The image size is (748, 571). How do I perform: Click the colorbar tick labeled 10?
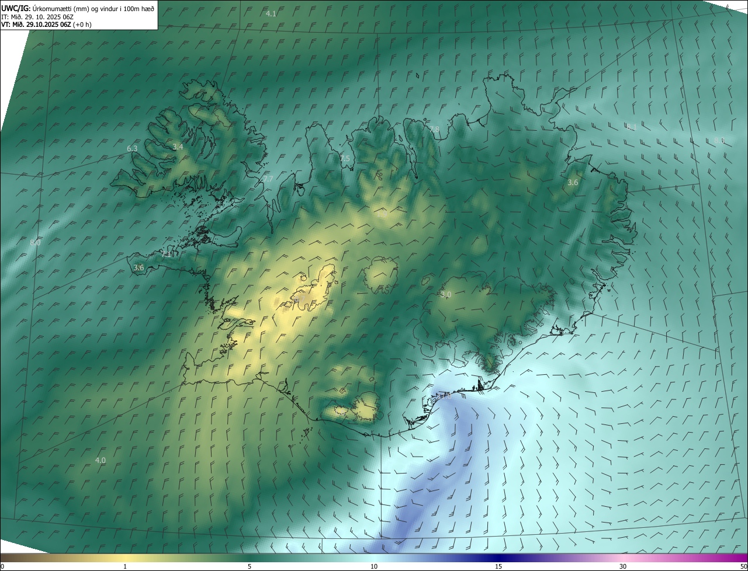click(374, 566)
